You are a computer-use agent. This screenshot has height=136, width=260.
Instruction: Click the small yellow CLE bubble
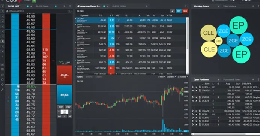[x=218, y=41]
